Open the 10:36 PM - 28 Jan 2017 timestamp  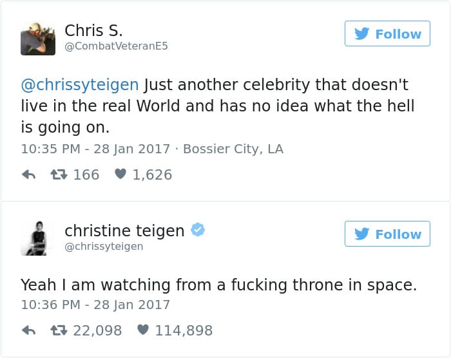pos(95,305)
